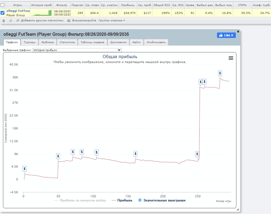This screenshot has height=214, width=271.
Task: Click the trash delete icon in toolbar
Action: click(3, 21)
